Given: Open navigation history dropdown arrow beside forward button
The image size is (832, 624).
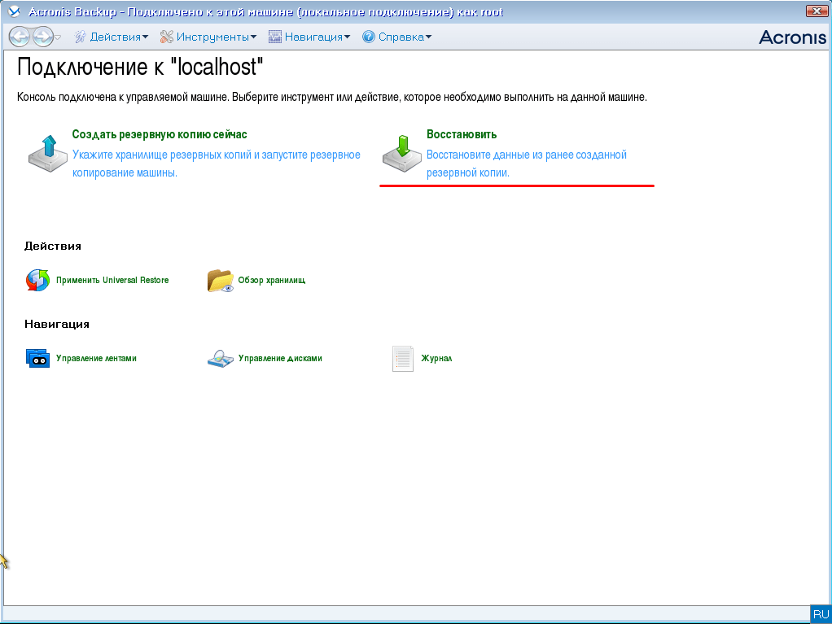Looking at the screenshot, I should [x=59, y=37].
